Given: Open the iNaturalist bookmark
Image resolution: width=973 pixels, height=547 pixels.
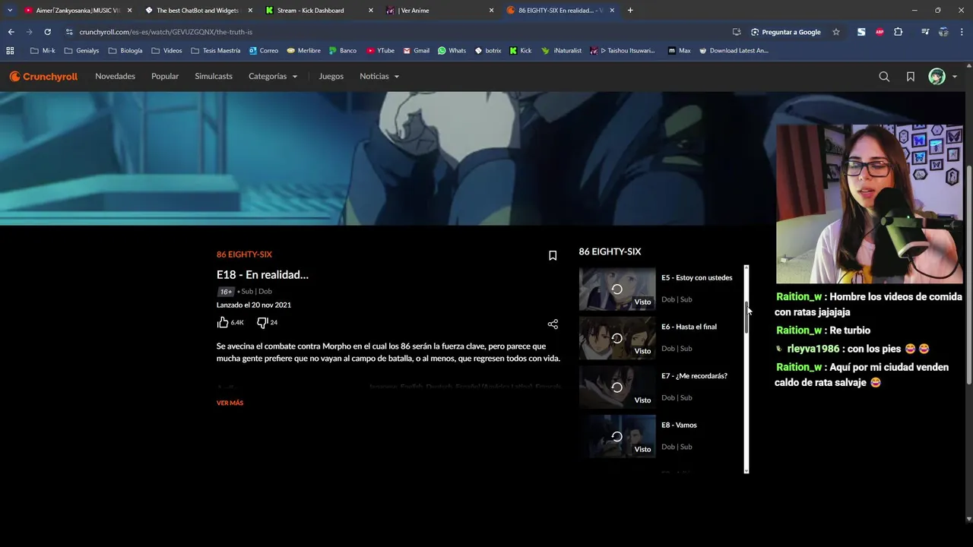Looking at the screenshot, I should 562,51.
